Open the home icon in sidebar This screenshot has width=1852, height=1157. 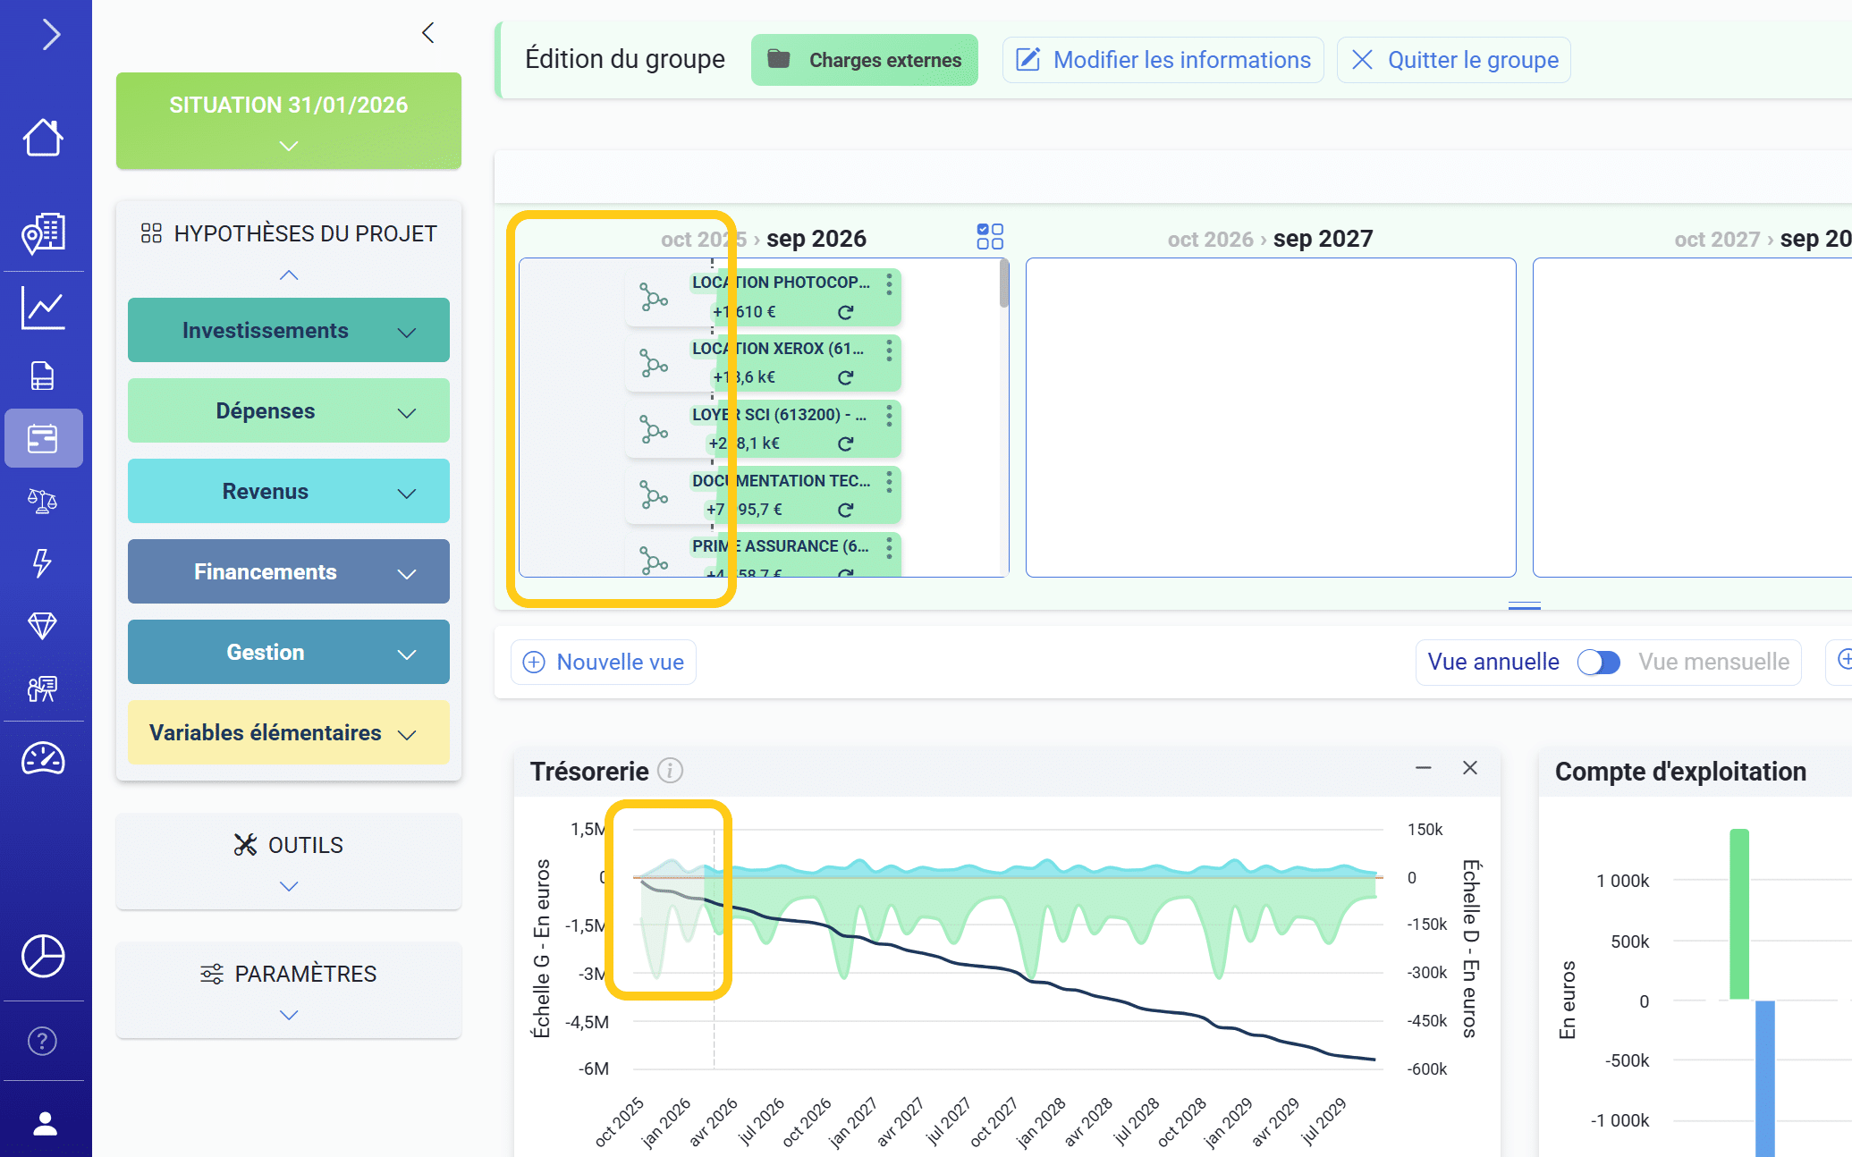(43, 137)
